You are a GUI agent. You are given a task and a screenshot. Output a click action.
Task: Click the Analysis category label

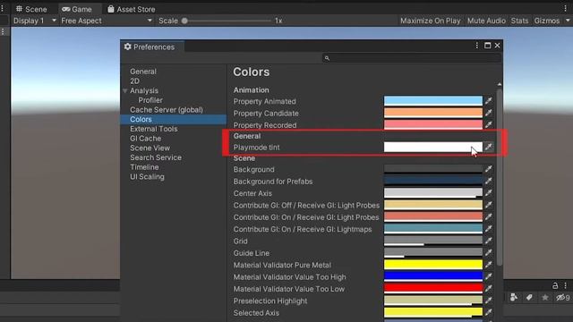tap(144, 90)
